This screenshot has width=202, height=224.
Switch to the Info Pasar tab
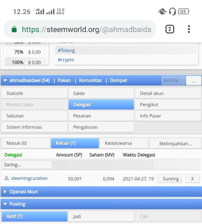[x=168, y=116]
